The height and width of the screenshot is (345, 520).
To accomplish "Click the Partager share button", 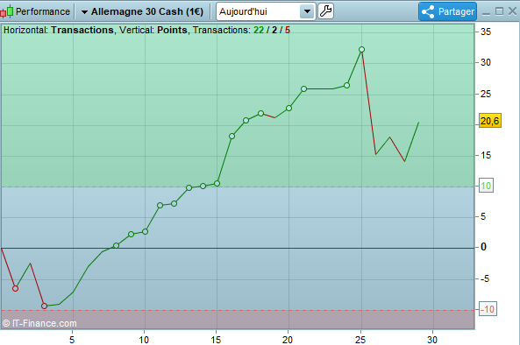I will (x=447, y=11).
